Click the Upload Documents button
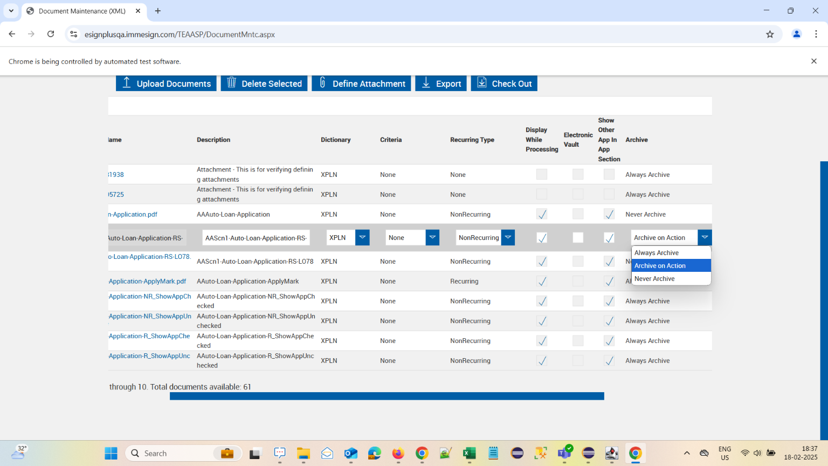The height and width of the screenshot is (466, 828). (x=166, y=84)
